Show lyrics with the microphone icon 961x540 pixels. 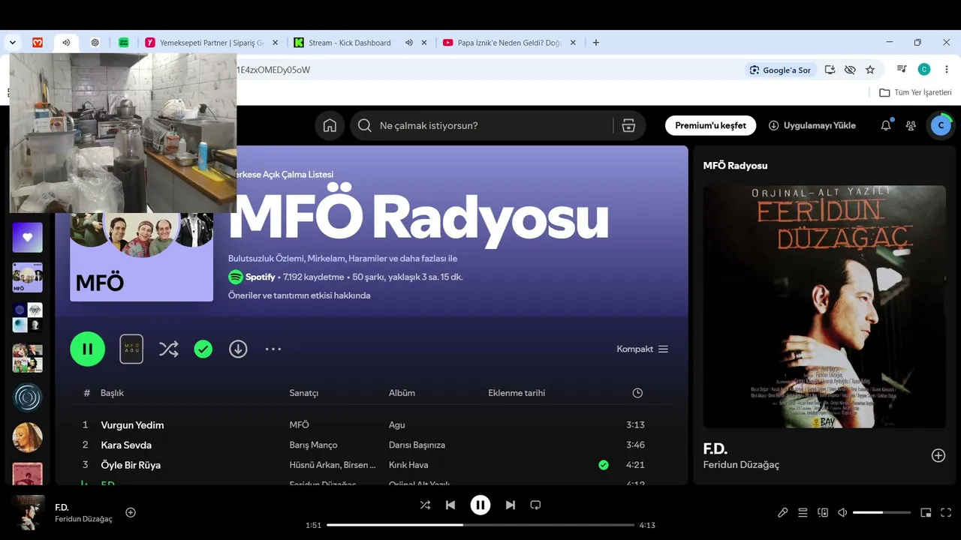click(x=782, y=512)
